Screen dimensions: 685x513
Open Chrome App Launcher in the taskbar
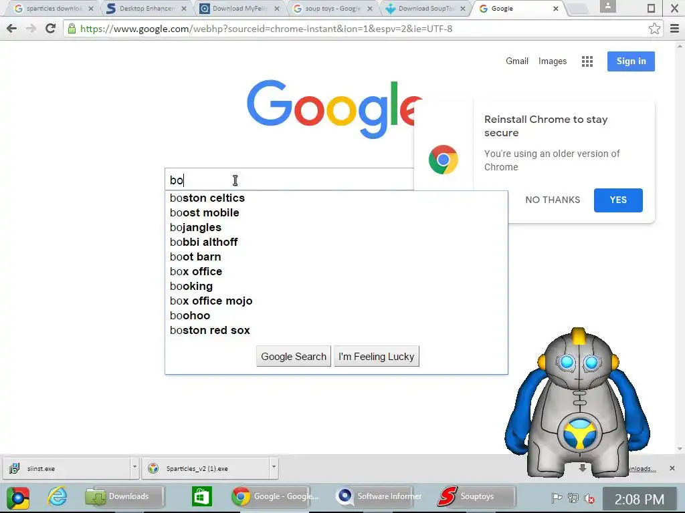(18, 497)
